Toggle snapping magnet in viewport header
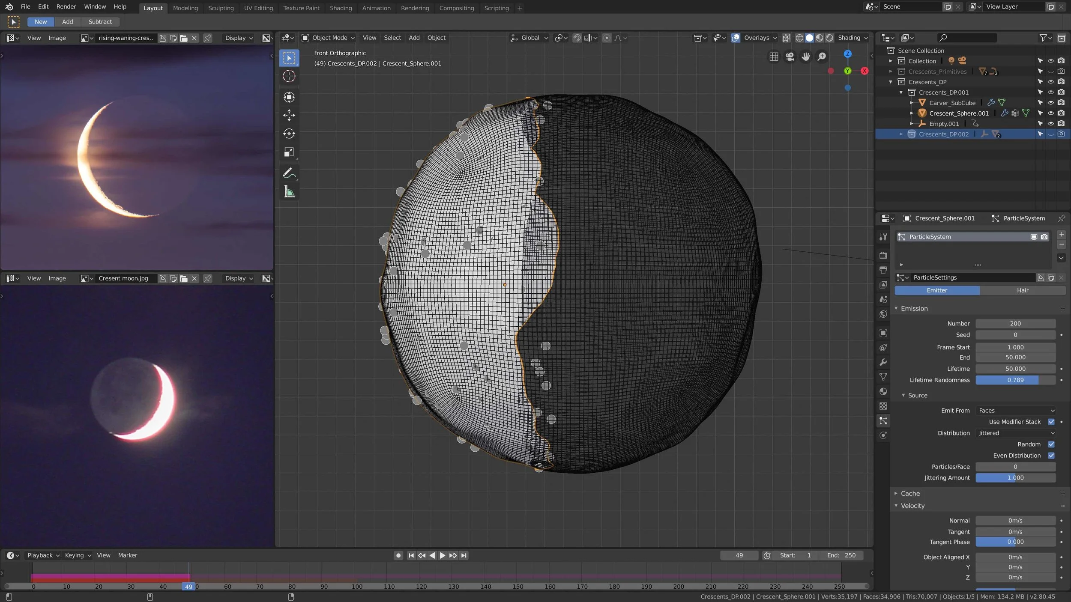Viewport: 1071px width, 602px height. (x=577, y=38)
